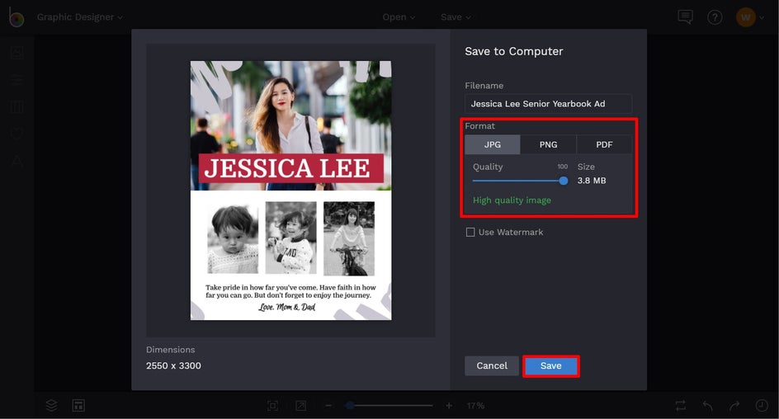779x419 pixels.
Task: Open the Customize sliders sidebar icon
Action: (17, 80)
